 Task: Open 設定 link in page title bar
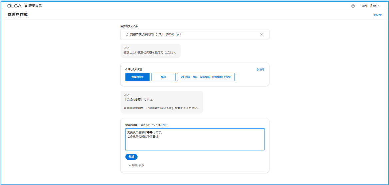[378, 15]
